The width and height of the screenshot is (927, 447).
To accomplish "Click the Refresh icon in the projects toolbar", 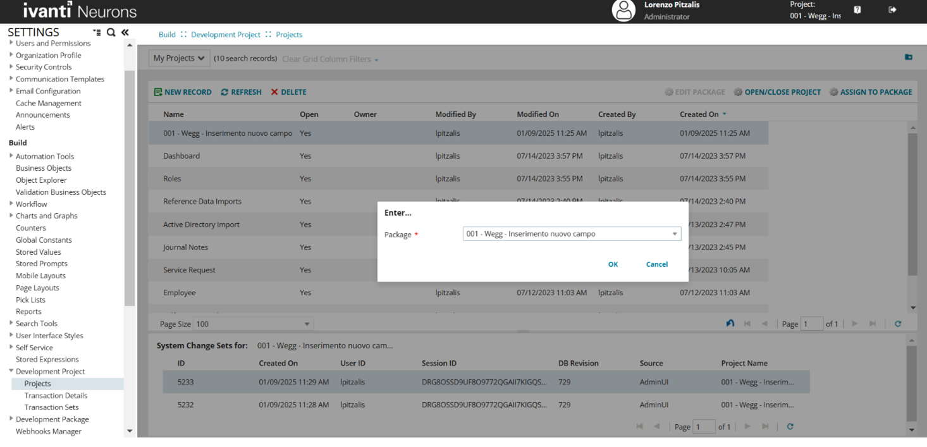I will point(224,92).
